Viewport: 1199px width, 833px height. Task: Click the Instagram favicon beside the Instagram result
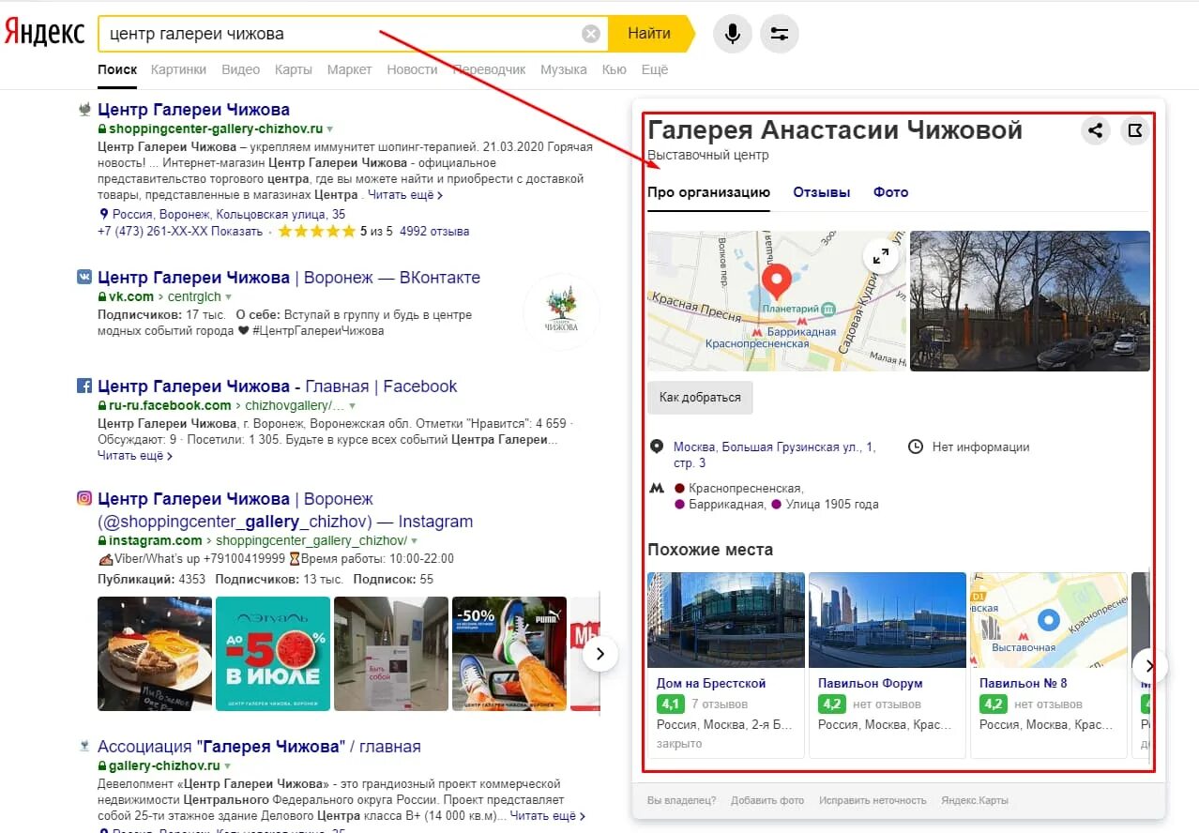84,498
